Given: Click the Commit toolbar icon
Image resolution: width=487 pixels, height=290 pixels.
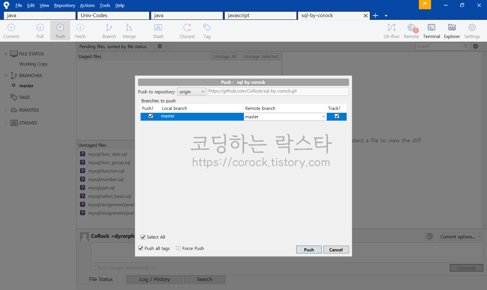Looking at the screenshot, I should click(11, 31).
